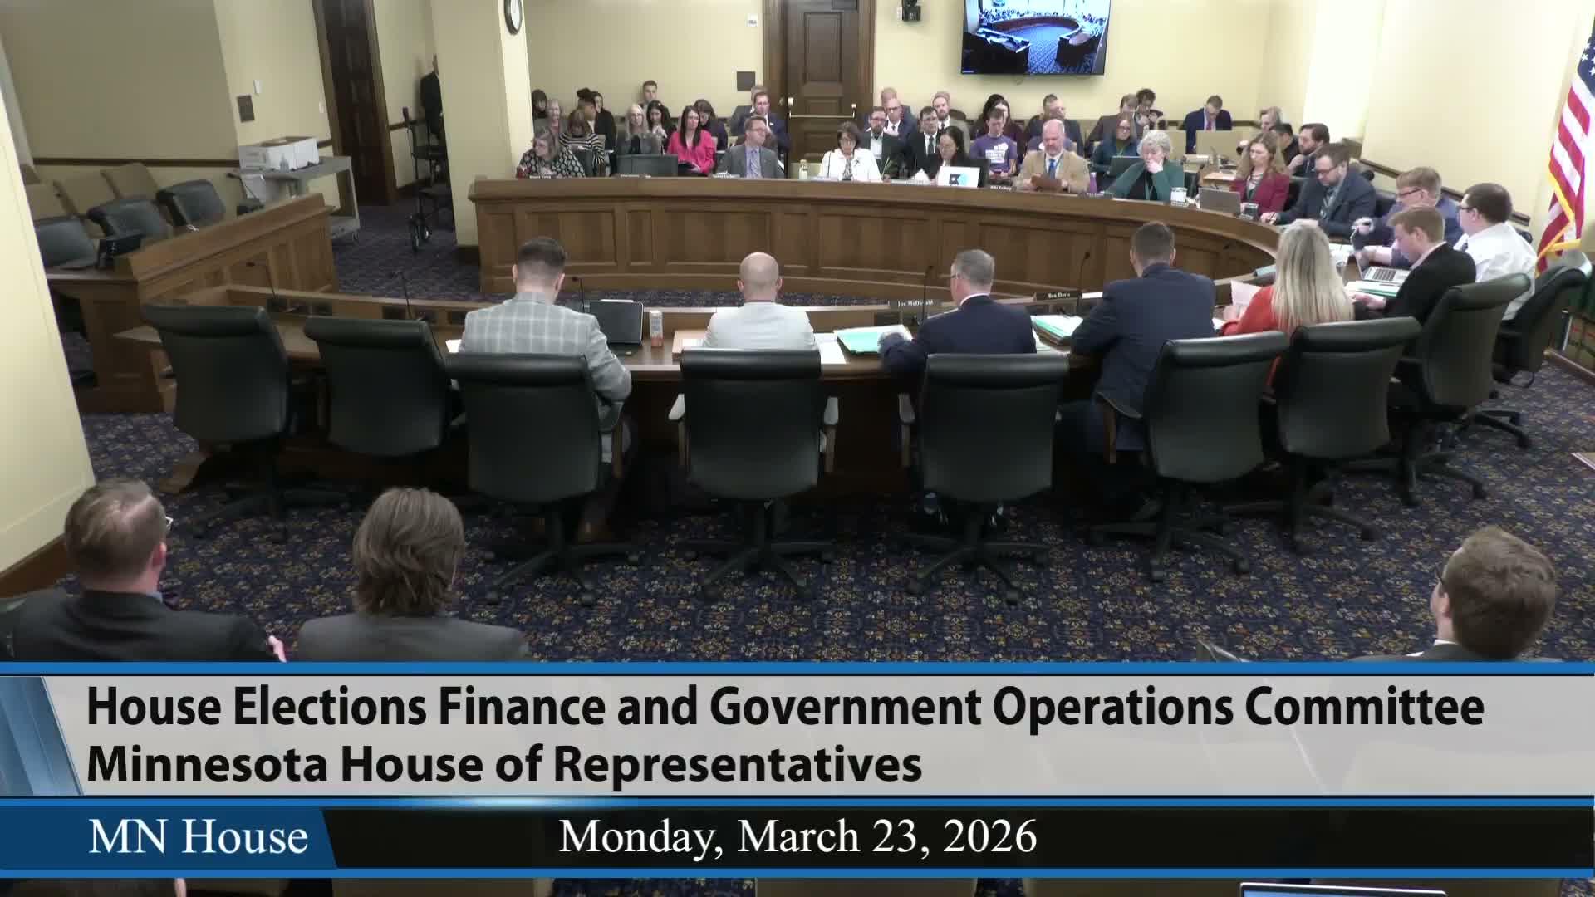Click the Joe McDonald nameplate on the table
This screenshot has width=1595, height=897.
tap(915, 304)
